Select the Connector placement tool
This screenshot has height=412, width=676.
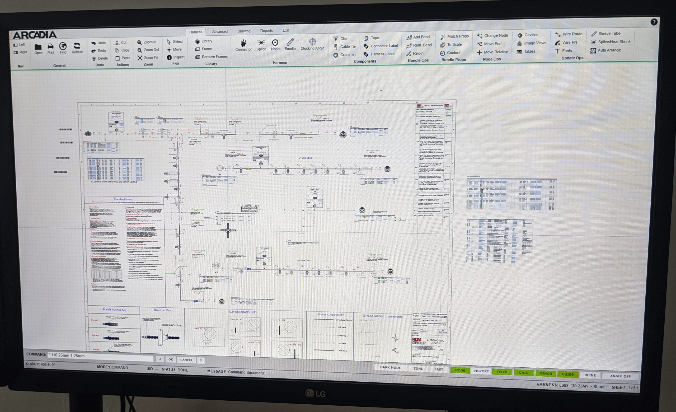243,45
